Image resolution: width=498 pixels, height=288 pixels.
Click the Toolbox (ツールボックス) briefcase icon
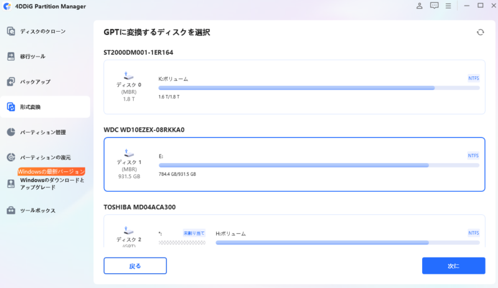click(x=11, y=210)
